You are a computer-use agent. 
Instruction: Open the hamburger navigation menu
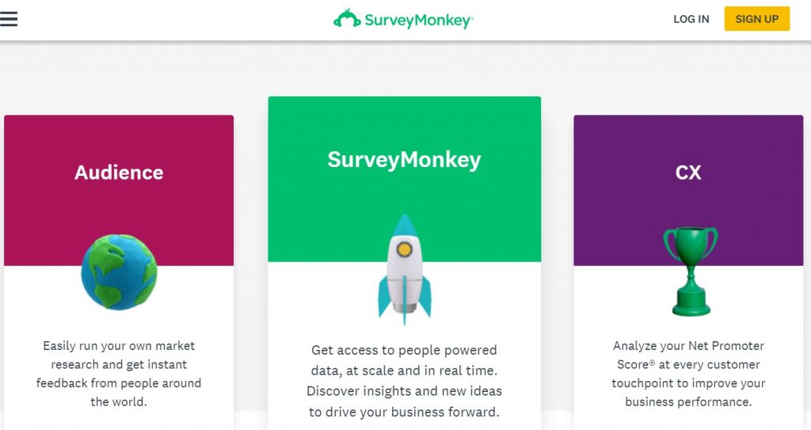[9, 19]
